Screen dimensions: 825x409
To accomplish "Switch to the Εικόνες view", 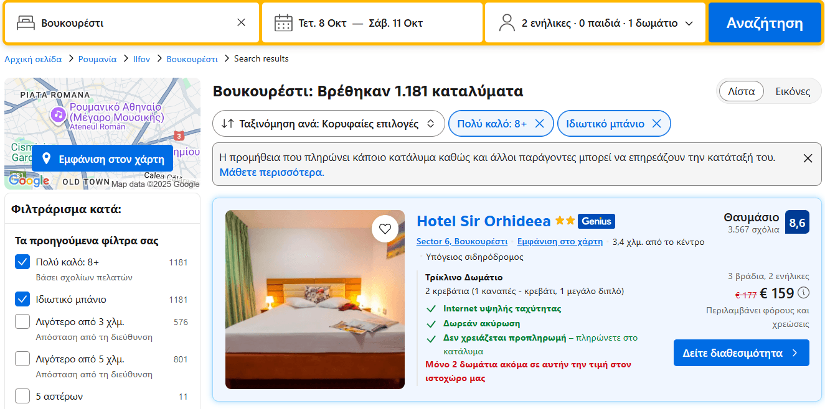I will click(792, 91).
